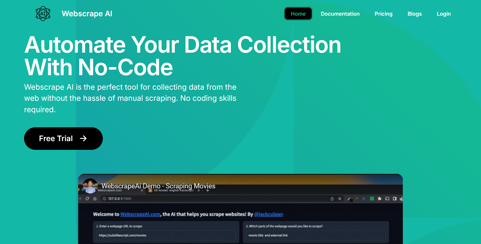This screenshot has width=481, height=244.
Task: Open the WebscrapeAi Demo - Scraping Movies video title
Action: pos(158,186)
